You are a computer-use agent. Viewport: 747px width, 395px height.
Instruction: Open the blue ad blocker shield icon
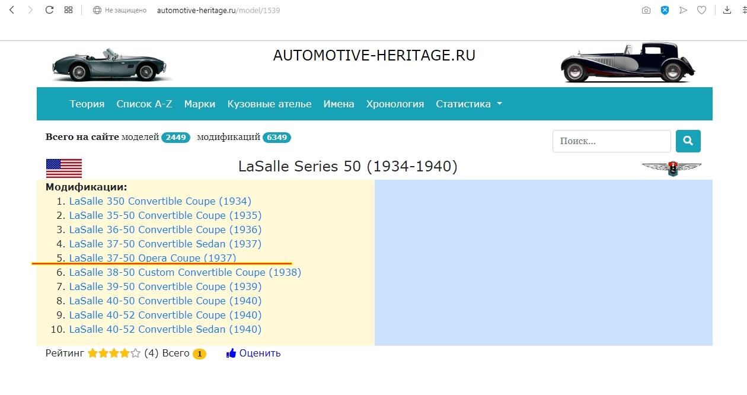[x=665, y=10]
